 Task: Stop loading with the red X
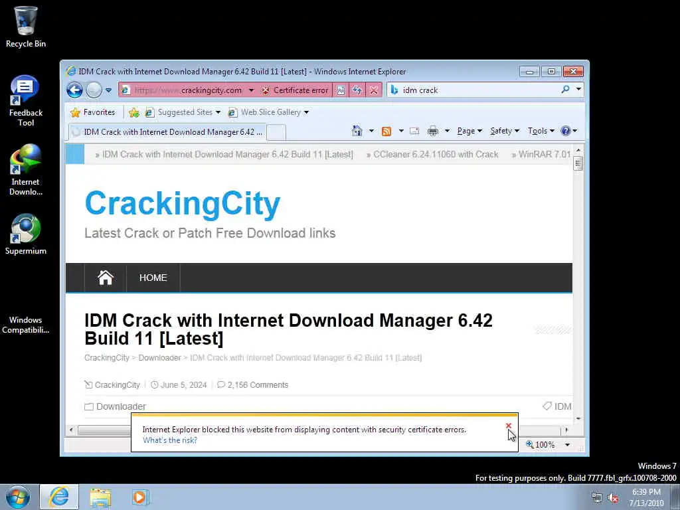[x=373, y=90]
